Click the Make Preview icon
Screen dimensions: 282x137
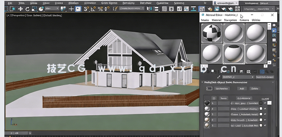[274, 50]
